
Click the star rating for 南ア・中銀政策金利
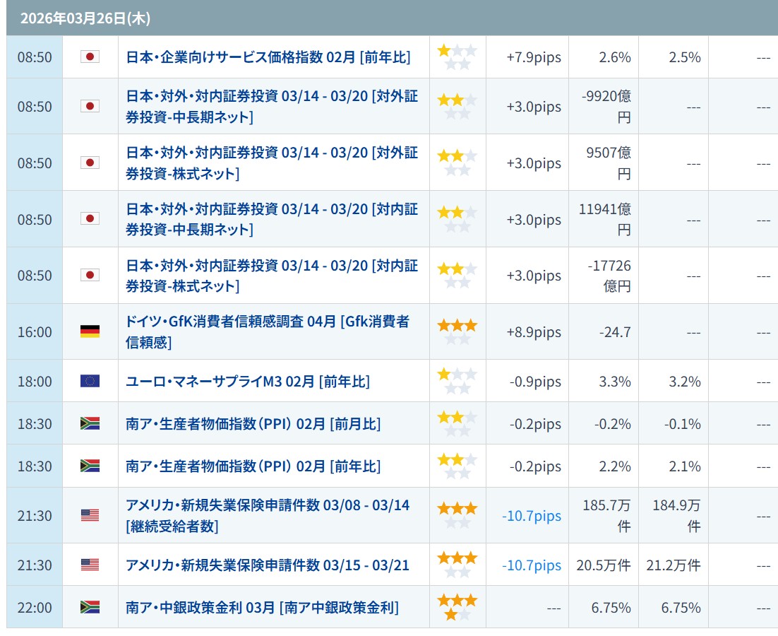pyautogui.click(x=457, y=607)
